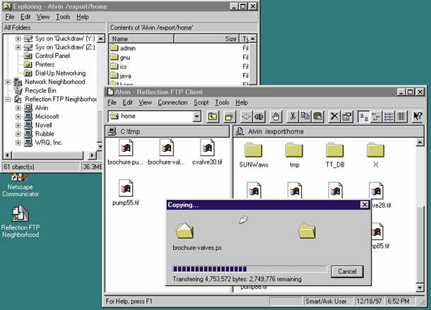Switch to Small Icons view
The width and height of the screenshot is (431, 310).
click(377, 117)
